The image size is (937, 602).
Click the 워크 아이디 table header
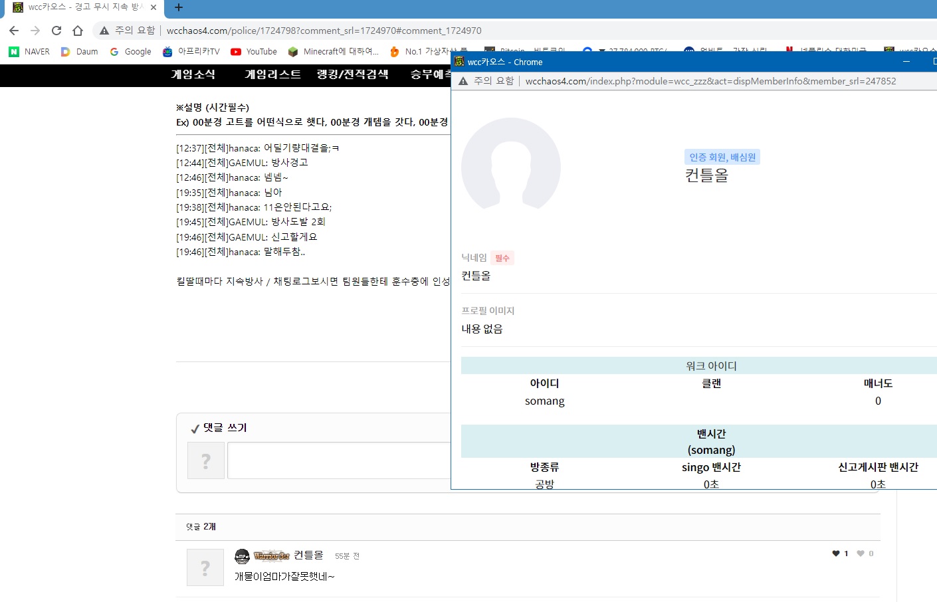point(711,365)
